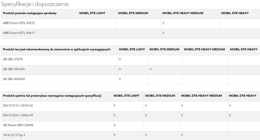Select the "Produkt posiada następujące aprobaty" header cell

click(30, 13)
